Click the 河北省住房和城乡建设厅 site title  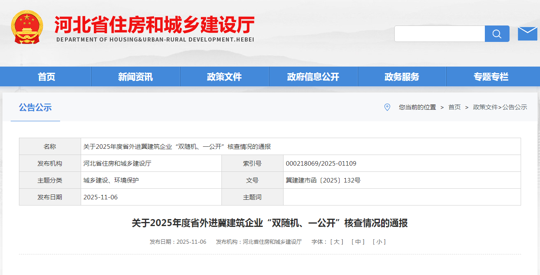point(155,25)
